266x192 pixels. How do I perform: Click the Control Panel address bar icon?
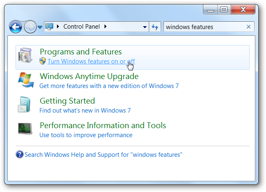(x=49, y=27)
